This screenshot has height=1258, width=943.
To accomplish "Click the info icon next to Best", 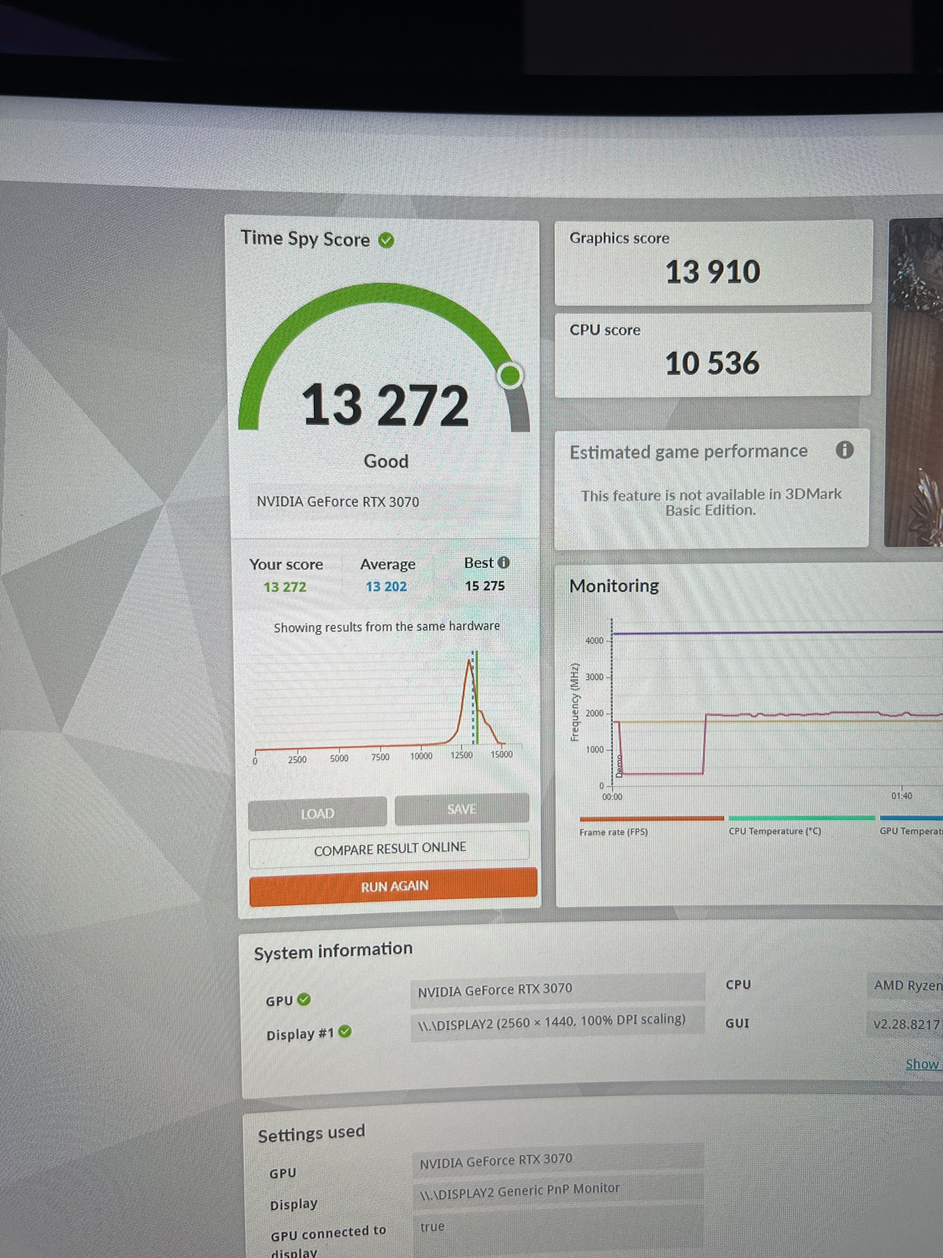I will (504, 563).
